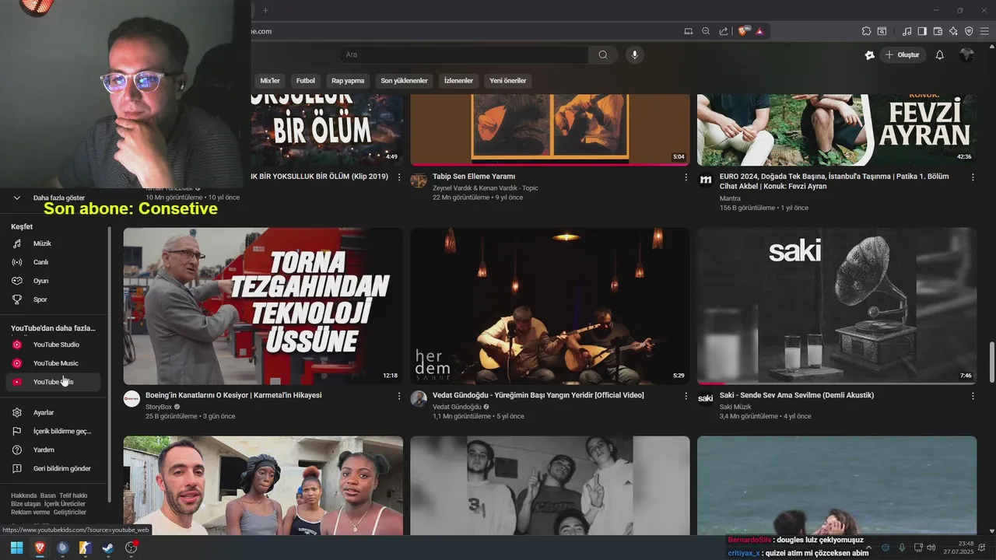
Task: Start voice search with the microphone
Action: [635, 54]
